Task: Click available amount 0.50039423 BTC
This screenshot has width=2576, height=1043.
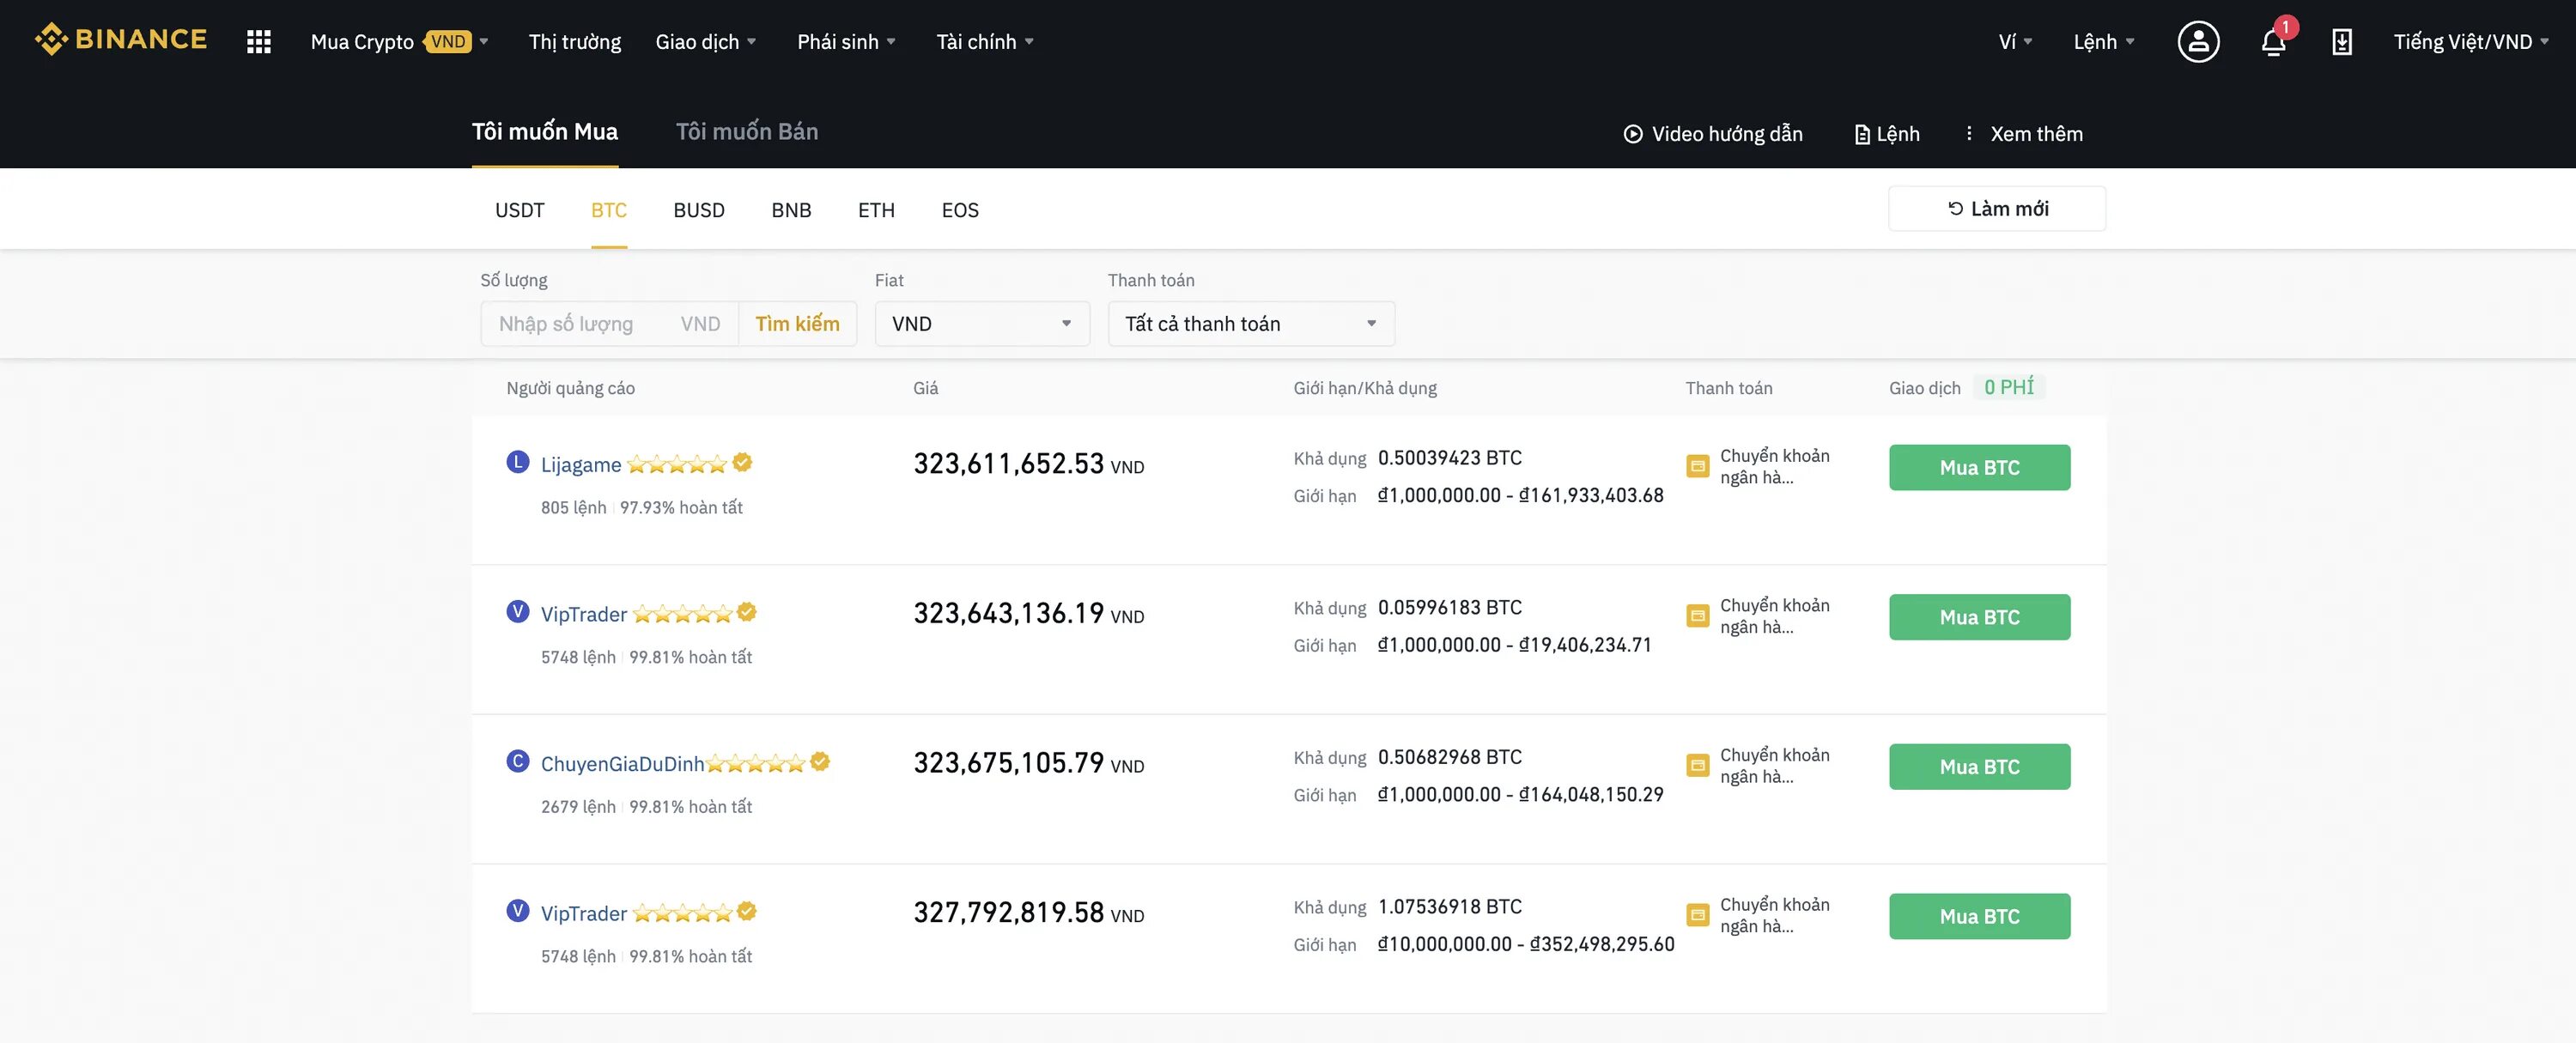Action: click(1450, 458)
